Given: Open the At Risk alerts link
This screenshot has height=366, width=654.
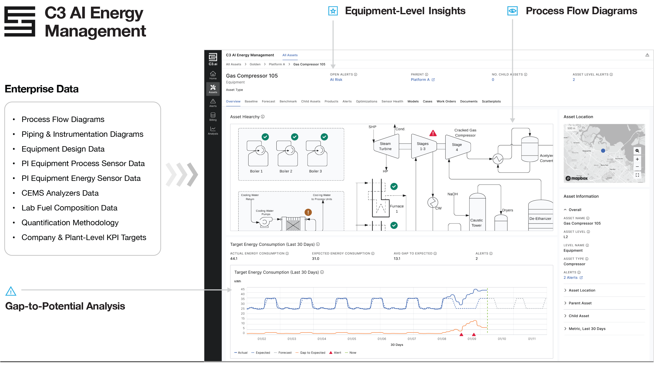Looking at the screenshot, I should [x=336, y=80].
